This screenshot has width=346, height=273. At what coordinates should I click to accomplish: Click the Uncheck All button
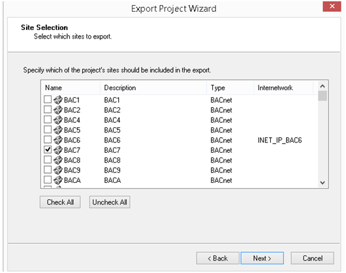pyautogui.click(x=110, y=202)
